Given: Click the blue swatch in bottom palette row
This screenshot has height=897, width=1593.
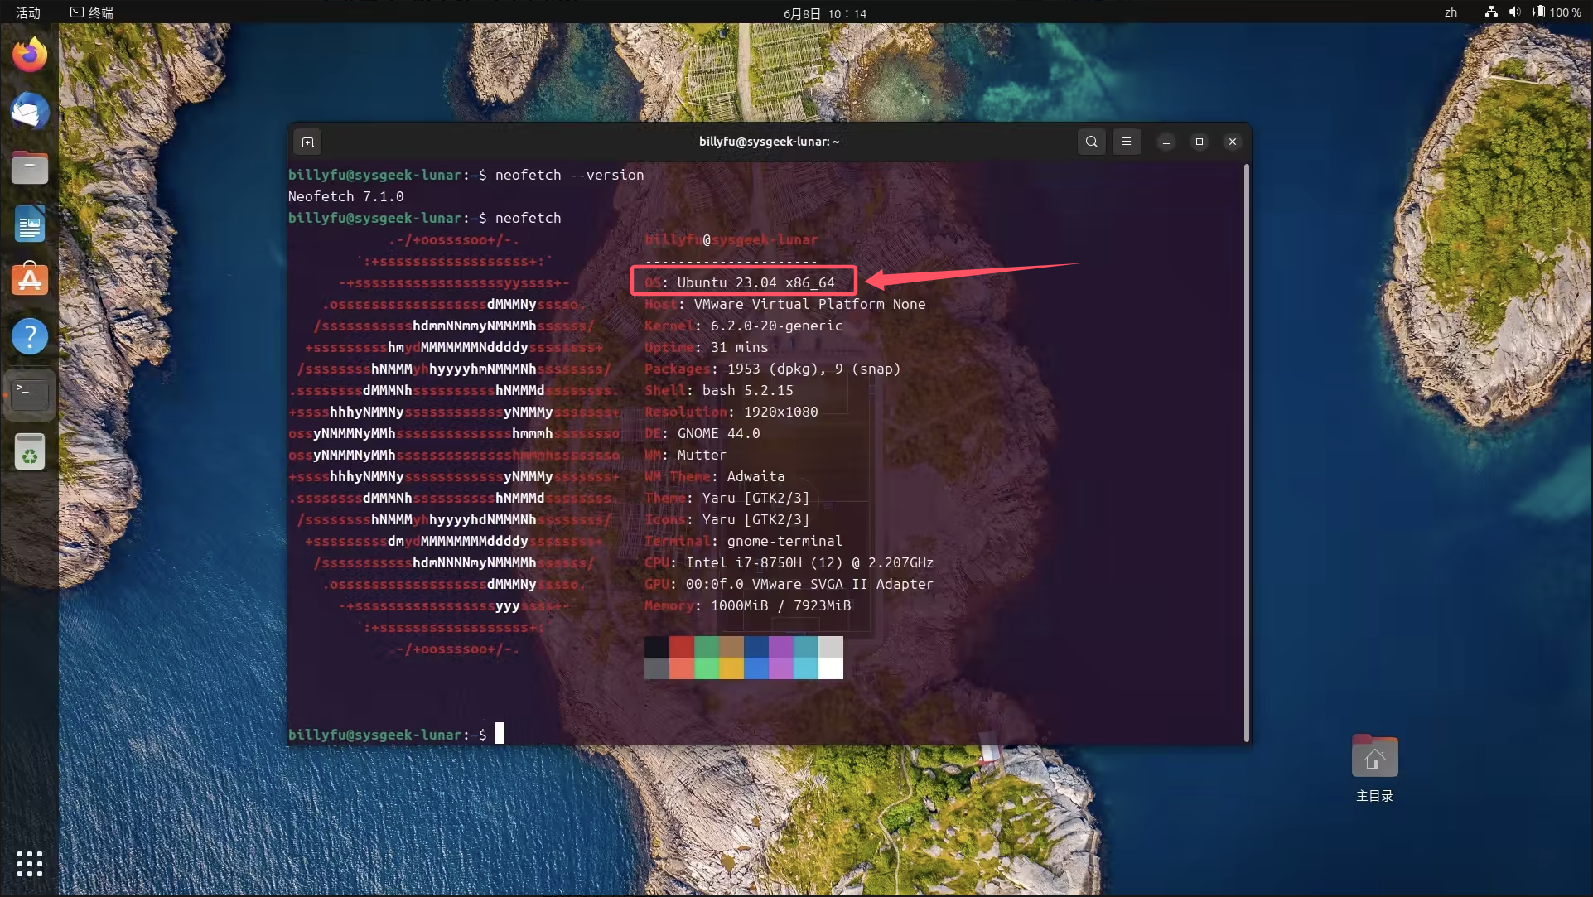Looking at the screenshot, I should 756,668.
